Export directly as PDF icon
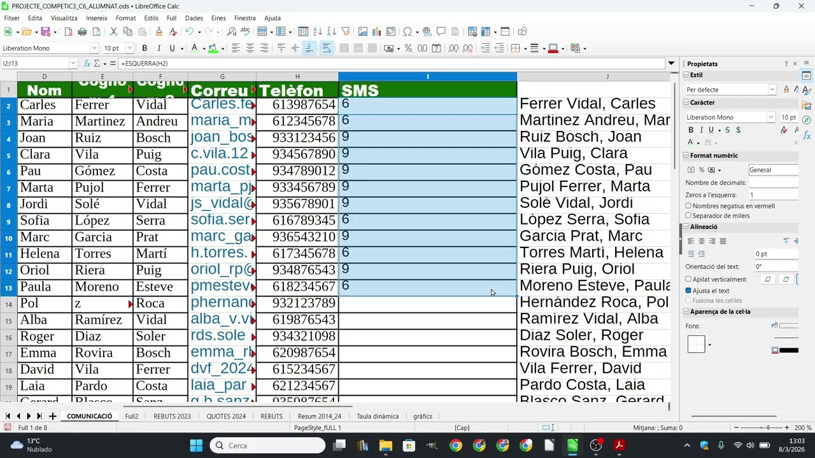The image size is (815, 458). pyautogui.click(x=68, y=32)
